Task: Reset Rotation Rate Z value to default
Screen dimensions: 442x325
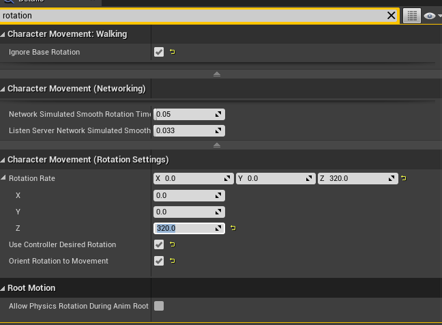Action: (x=233, y=228)
